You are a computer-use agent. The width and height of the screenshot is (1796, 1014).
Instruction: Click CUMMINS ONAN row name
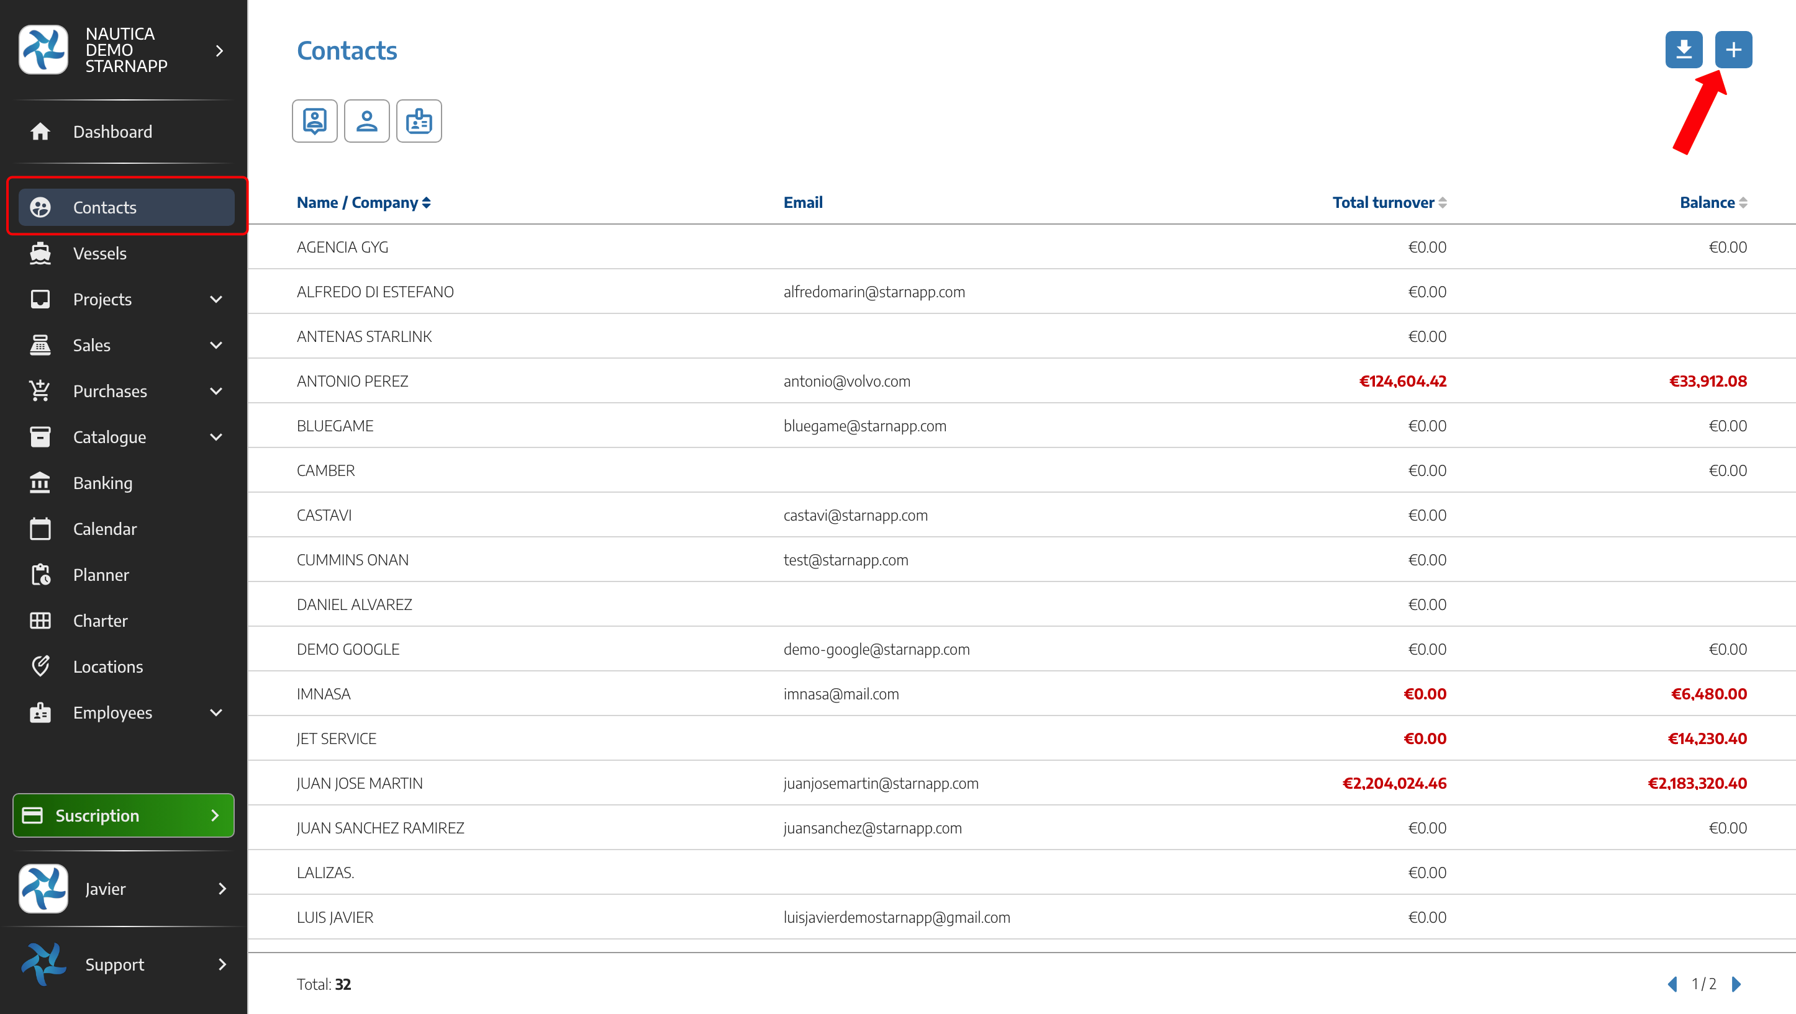353,560
